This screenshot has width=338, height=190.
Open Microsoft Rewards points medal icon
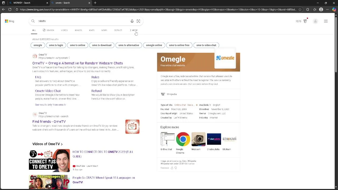pyautogui.click(x=305, y=21)
